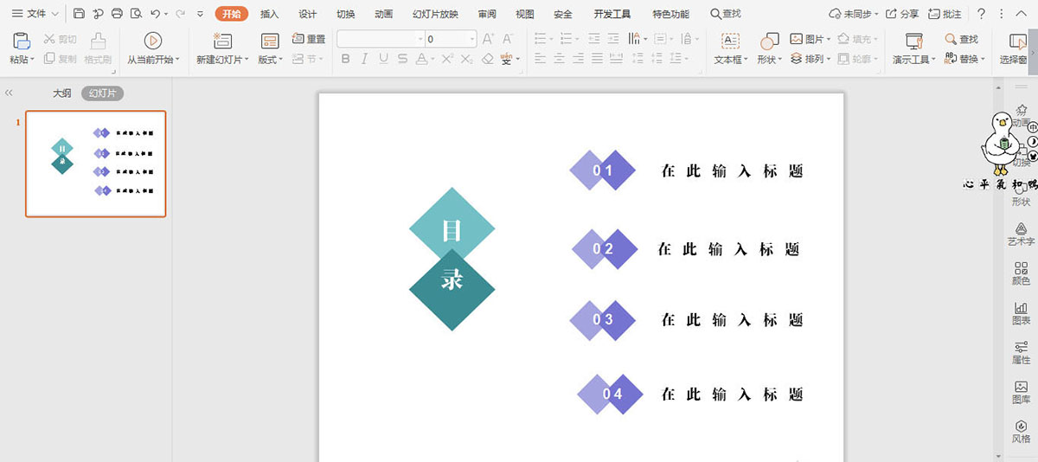
Task: Click the Help question mark icon
Action: (981, 14)
